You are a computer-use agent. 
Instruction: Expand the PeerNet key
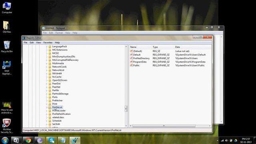[x=47, y=87]
